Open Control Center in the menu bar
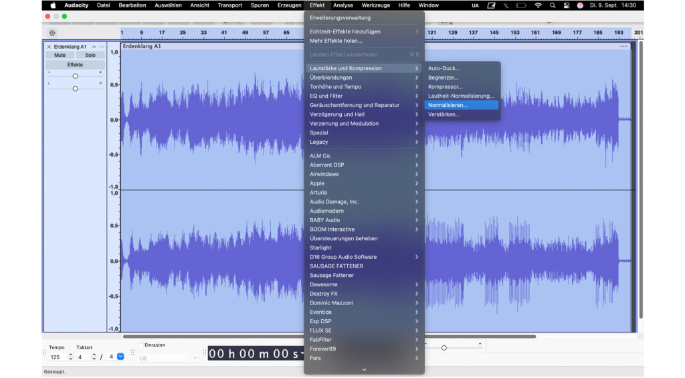 [567, 5]
